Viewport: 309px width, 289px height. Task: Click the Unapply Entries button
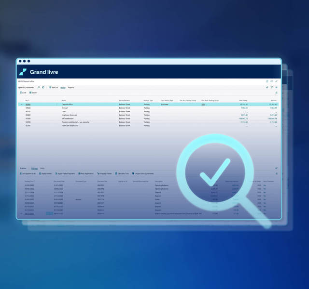104,173
